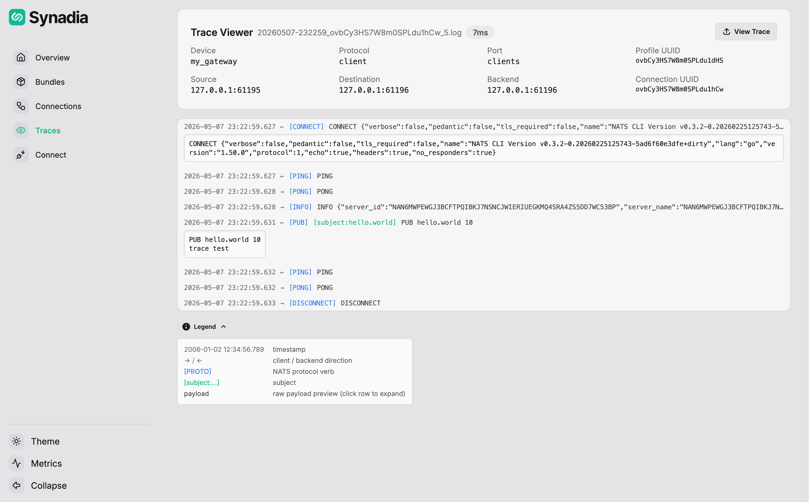Click the View Trace button
Viewport: 809px width, 502px height.
click(x=746, y=31)
